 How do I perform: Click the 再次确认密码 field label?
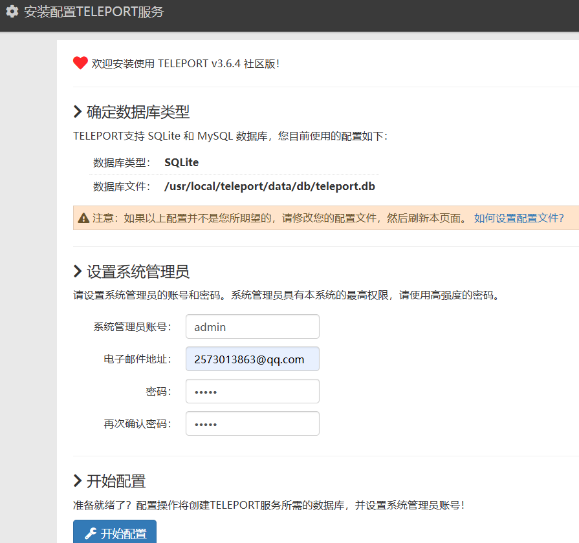pyautogui.click(x=137, y=423)
